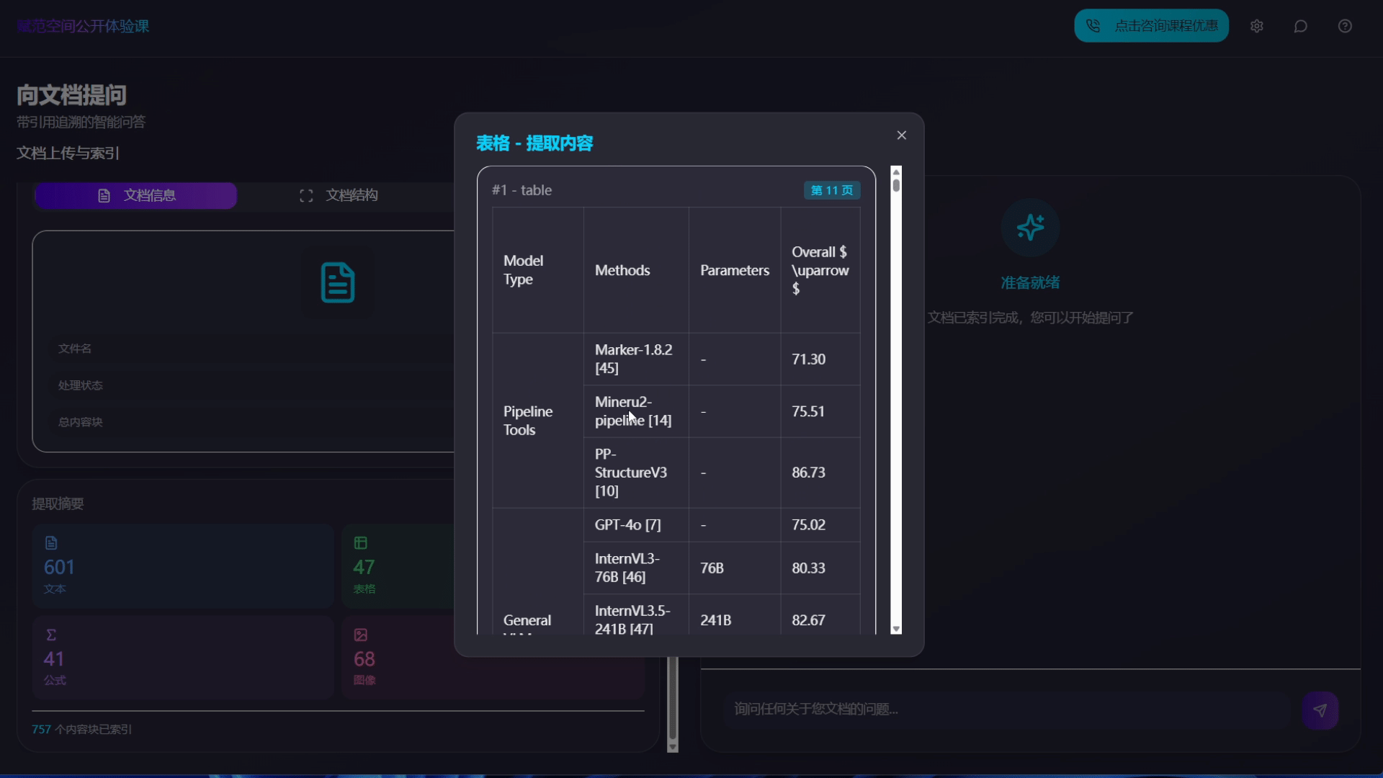Switch to the 文档信息 tab
The width and height of the screenshot is (1383, 778).
click(136, 195)
